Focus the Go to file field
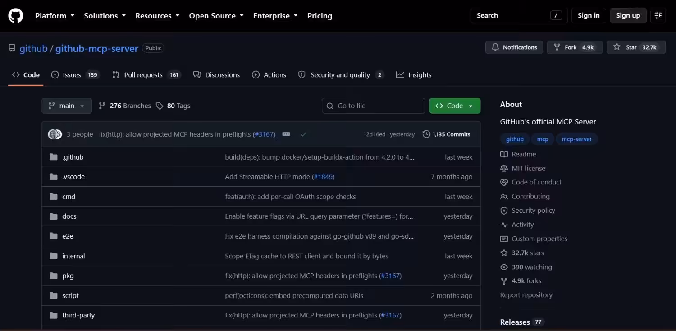 [x=373, y=106]
